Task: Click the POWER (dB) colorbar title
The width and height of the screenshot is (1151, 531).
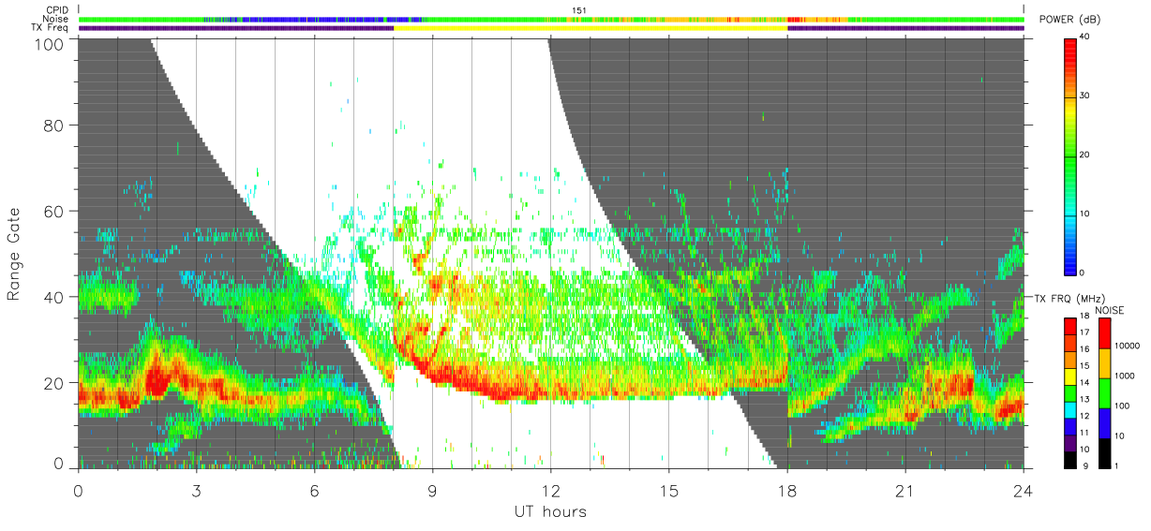Action: pyautogui.click(x=1071, y=21)
